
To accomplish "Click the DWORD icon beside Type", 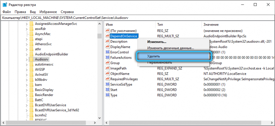I will (107, 95).
